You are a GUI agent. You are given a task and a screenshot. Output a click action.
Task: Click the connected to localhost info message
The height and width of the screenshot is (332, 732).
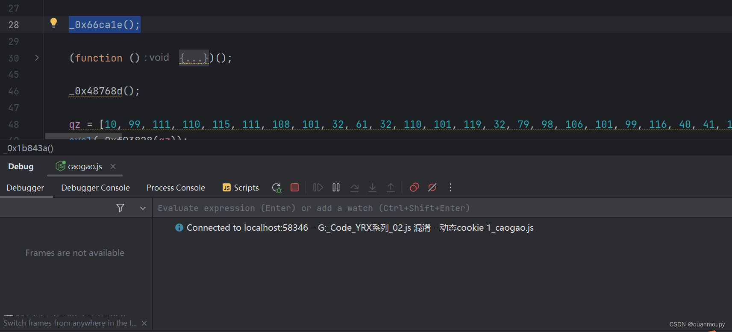pos(360,228)
